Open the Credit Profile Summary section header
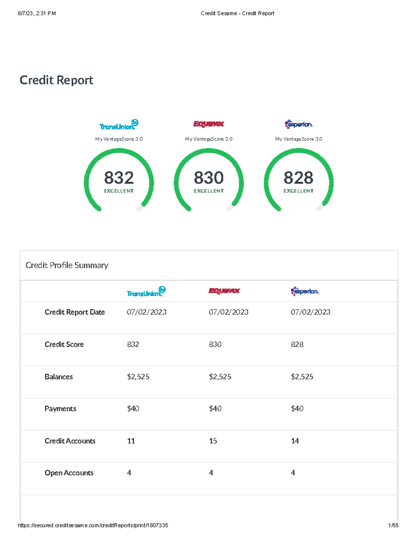The height and width of the screenshot is (539, 417). (x=67, y=265)
